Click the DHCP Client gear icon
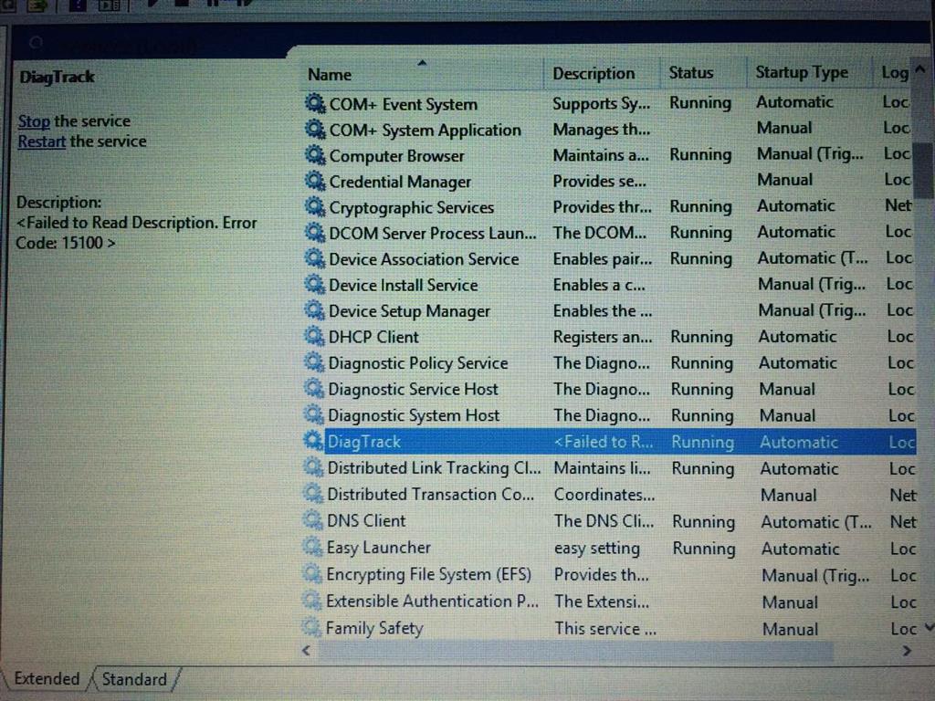 pyautogui.click(x=314, y=336)
